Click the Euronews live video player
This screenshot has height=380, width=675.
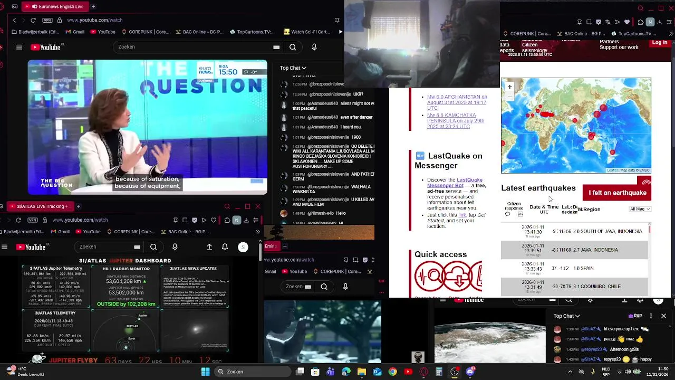tap(148, 127)
